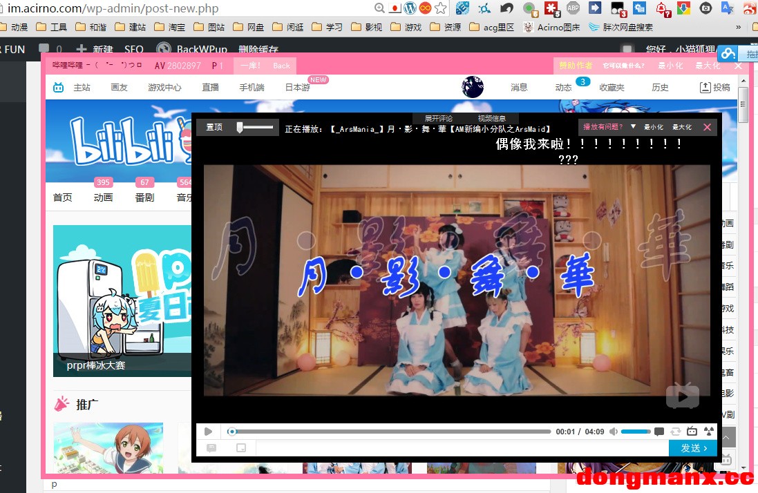Mute the video with the speaker icon
This screenshot has width=758, height=493.
(613, 432)
